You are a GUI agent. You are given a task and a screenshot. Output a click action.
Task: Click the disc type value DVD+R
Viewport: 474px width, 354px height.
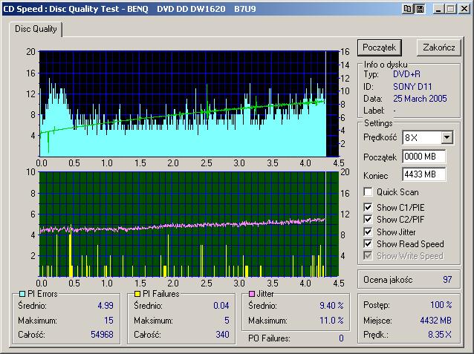406,74
